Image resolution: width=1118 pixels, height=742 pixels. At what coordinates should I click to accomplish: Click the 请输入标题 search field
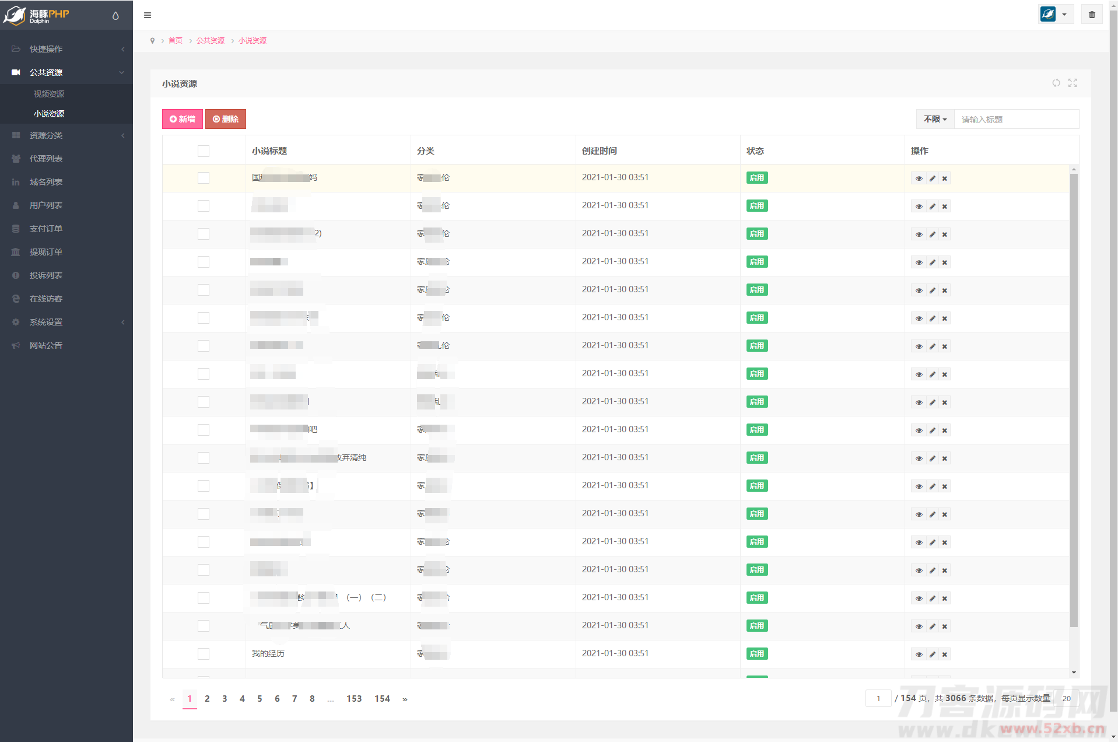(1016, 120)
